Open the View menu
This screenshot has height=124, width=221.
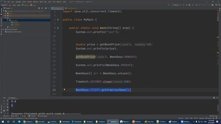pos(13,2)
